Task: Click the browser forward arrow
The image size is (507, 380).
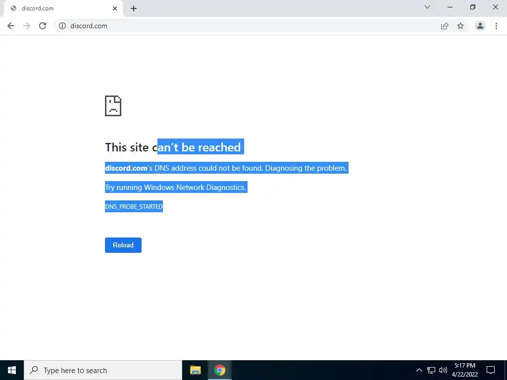Action: coord(27,26)
